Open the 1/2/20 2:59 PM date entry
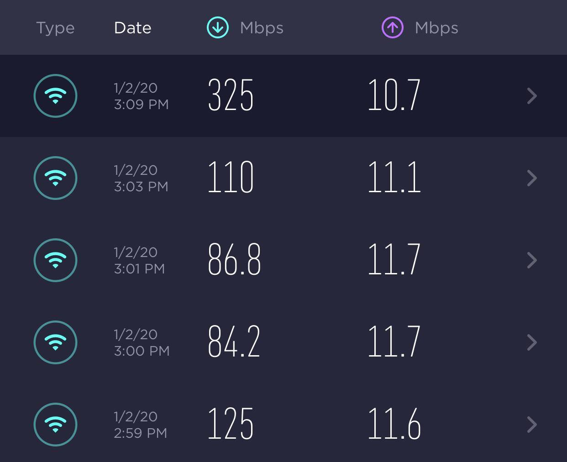The image size is (567, 462). point(140,425)
